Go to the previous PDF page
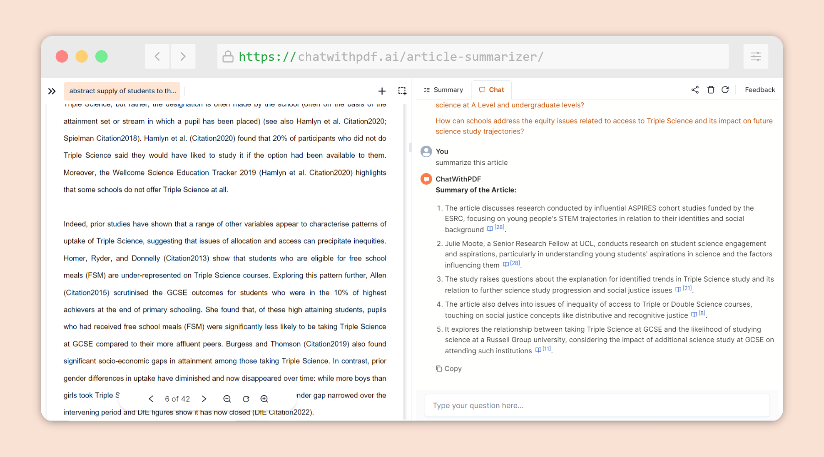The height and width of the screenshot is (457, 824). coord(151,399)
